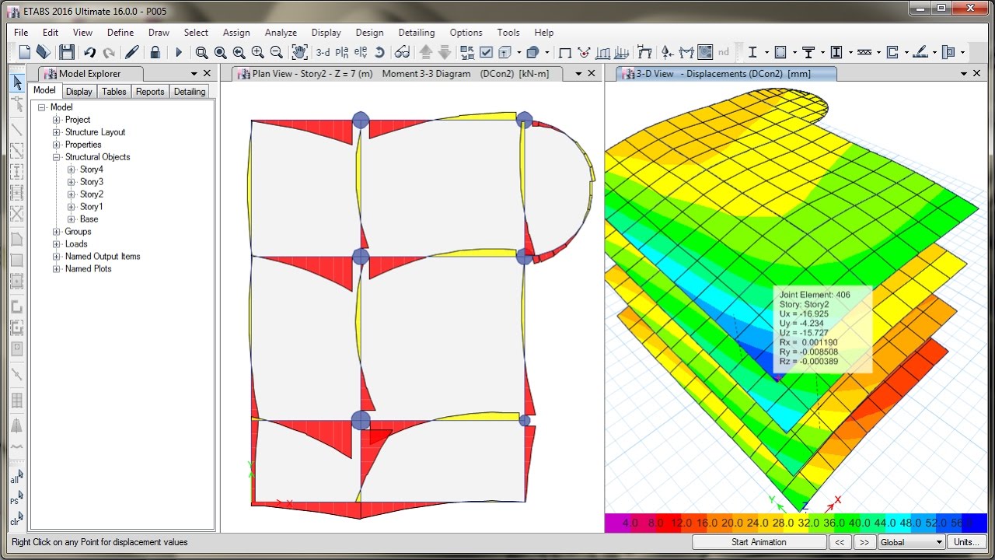Expand the Project tree node

[56, 120]
